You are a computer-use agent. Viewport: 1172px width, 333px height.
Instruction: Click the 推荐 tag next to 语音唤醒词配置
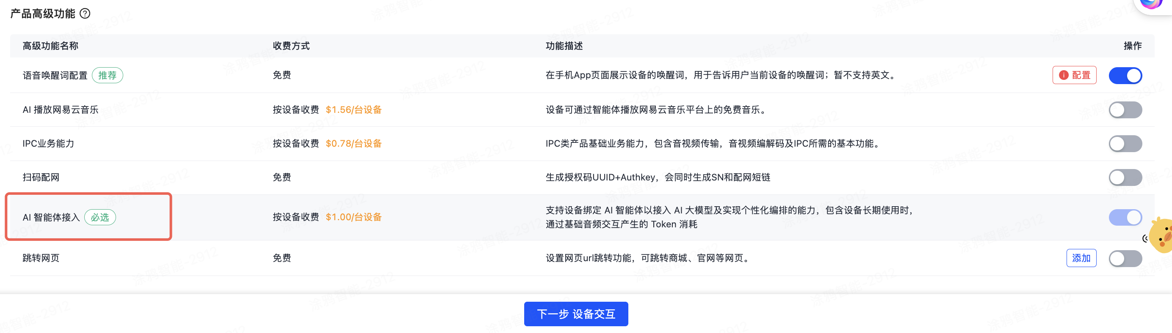(x=108, y=75)
